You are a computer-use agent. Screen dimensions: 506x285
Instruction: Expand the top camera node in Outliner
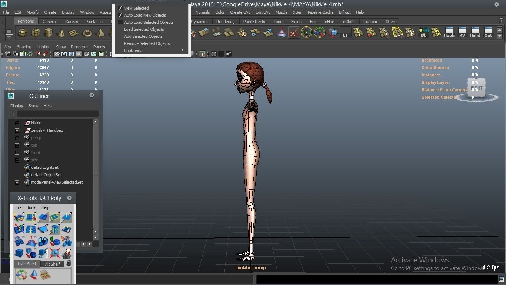17,145
